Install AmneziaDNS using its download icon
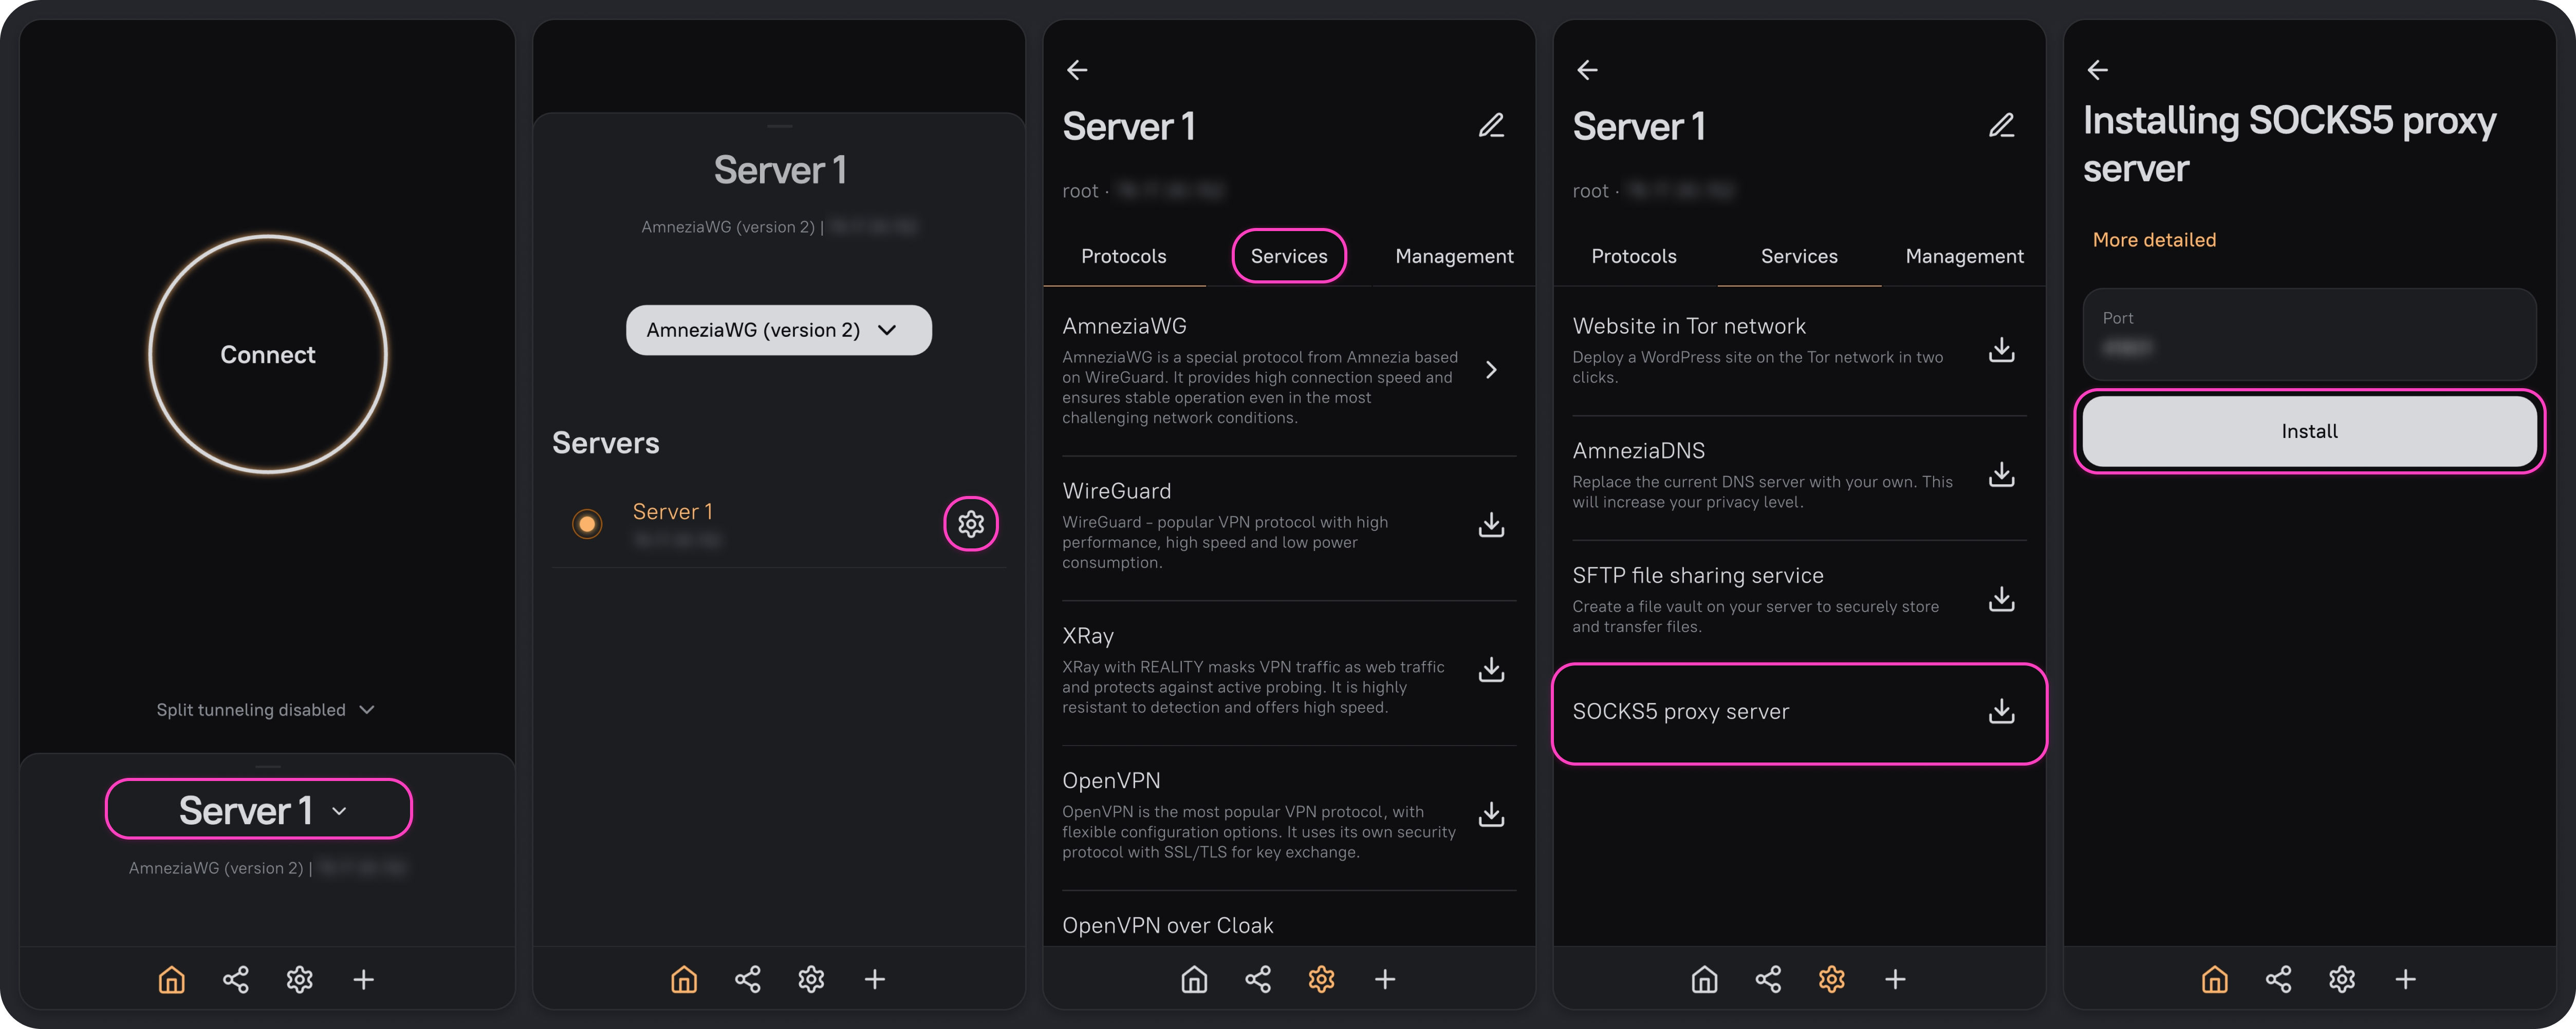Screen dimensions: 2576x1029 tap(2001, 474)
